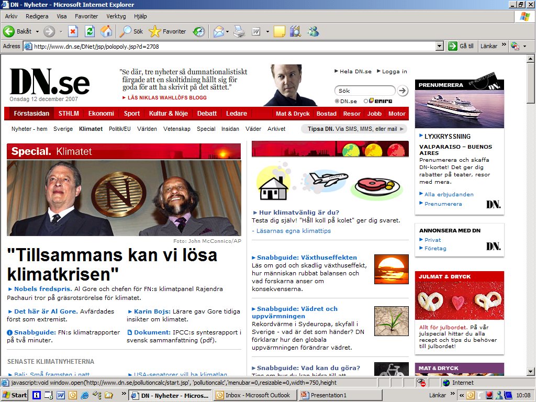
Task: Print the page with printer icon
Action: coord(239,31)
